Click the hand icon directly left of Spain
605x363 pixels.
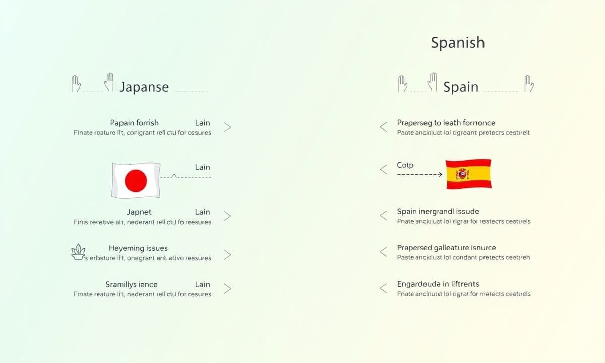[432, 82]
